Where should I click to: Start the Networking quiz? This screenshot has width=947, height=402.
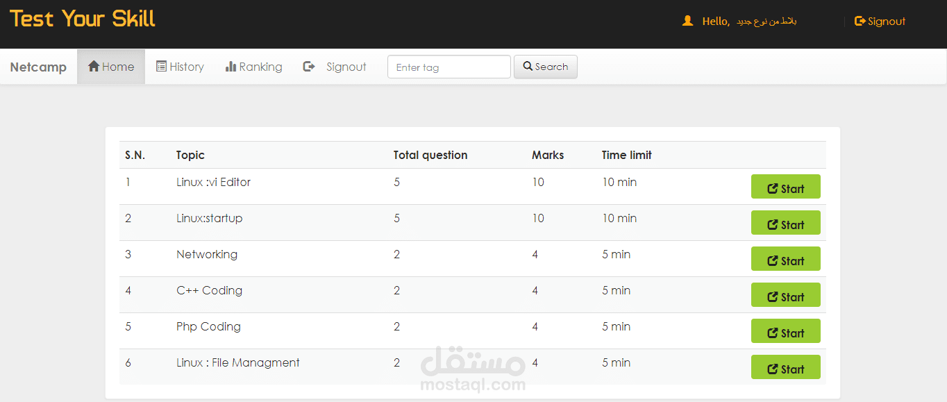pyautogui.click(x=785, y=259)
